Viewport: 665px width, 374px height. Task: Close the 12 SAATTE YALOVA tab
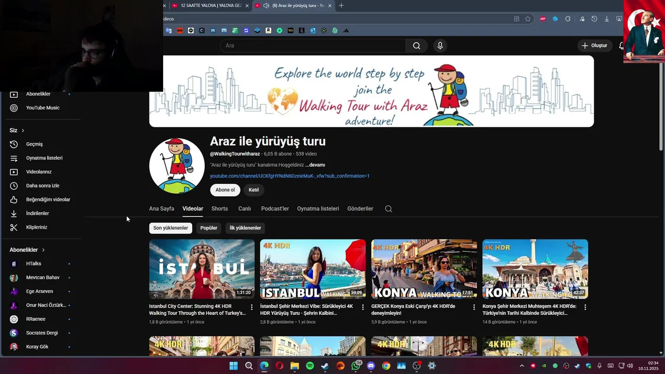247,6
